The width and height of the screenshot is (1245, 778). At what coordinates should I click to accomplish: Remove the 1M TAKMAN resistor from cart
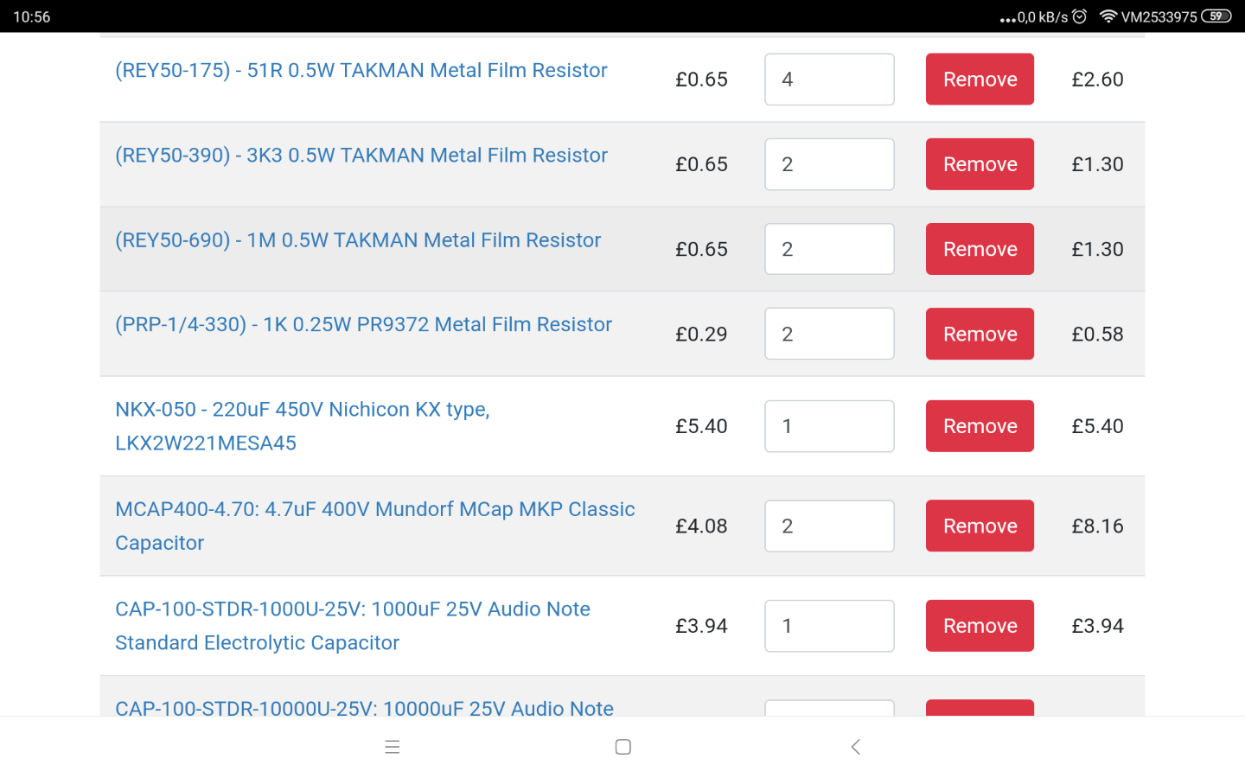980,249
